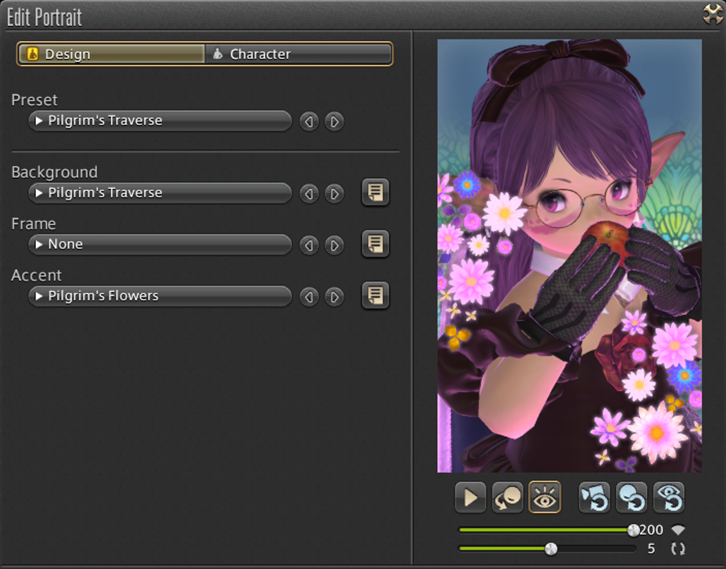Screen dimensions: 726x569
Task: Click the zoom cone icon beside 200
Action: click(679, 530)
